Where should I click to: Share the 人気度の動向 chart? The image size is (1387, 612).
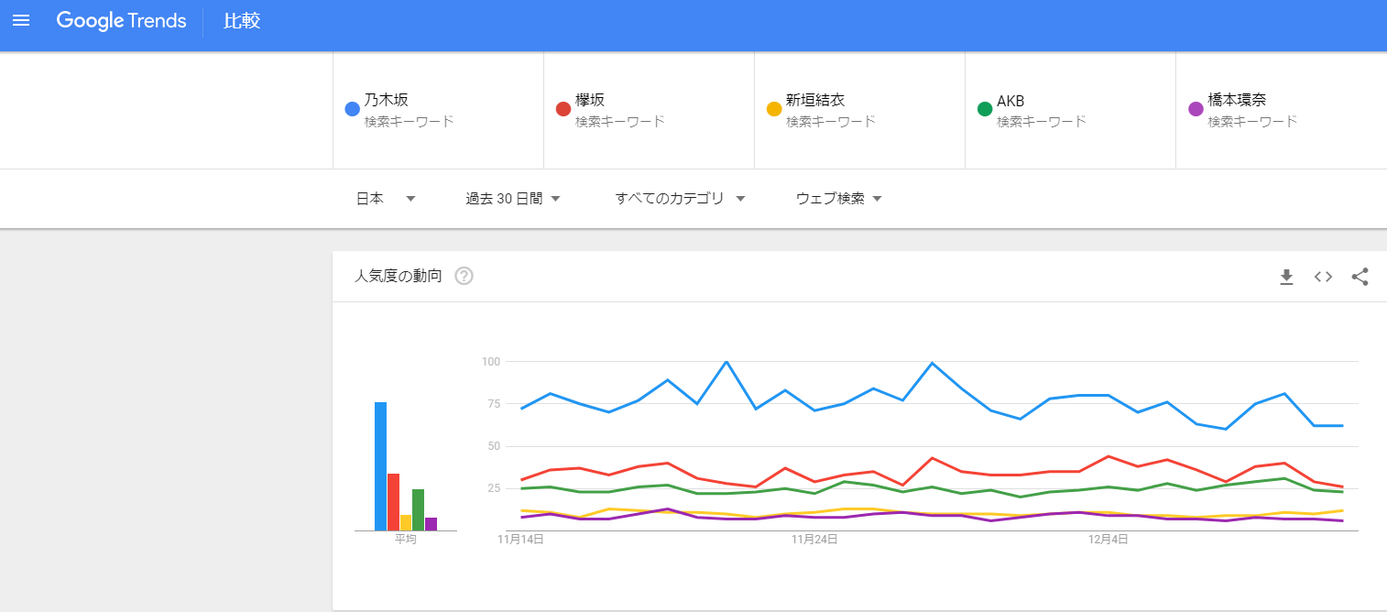(x=1360, y=277)
